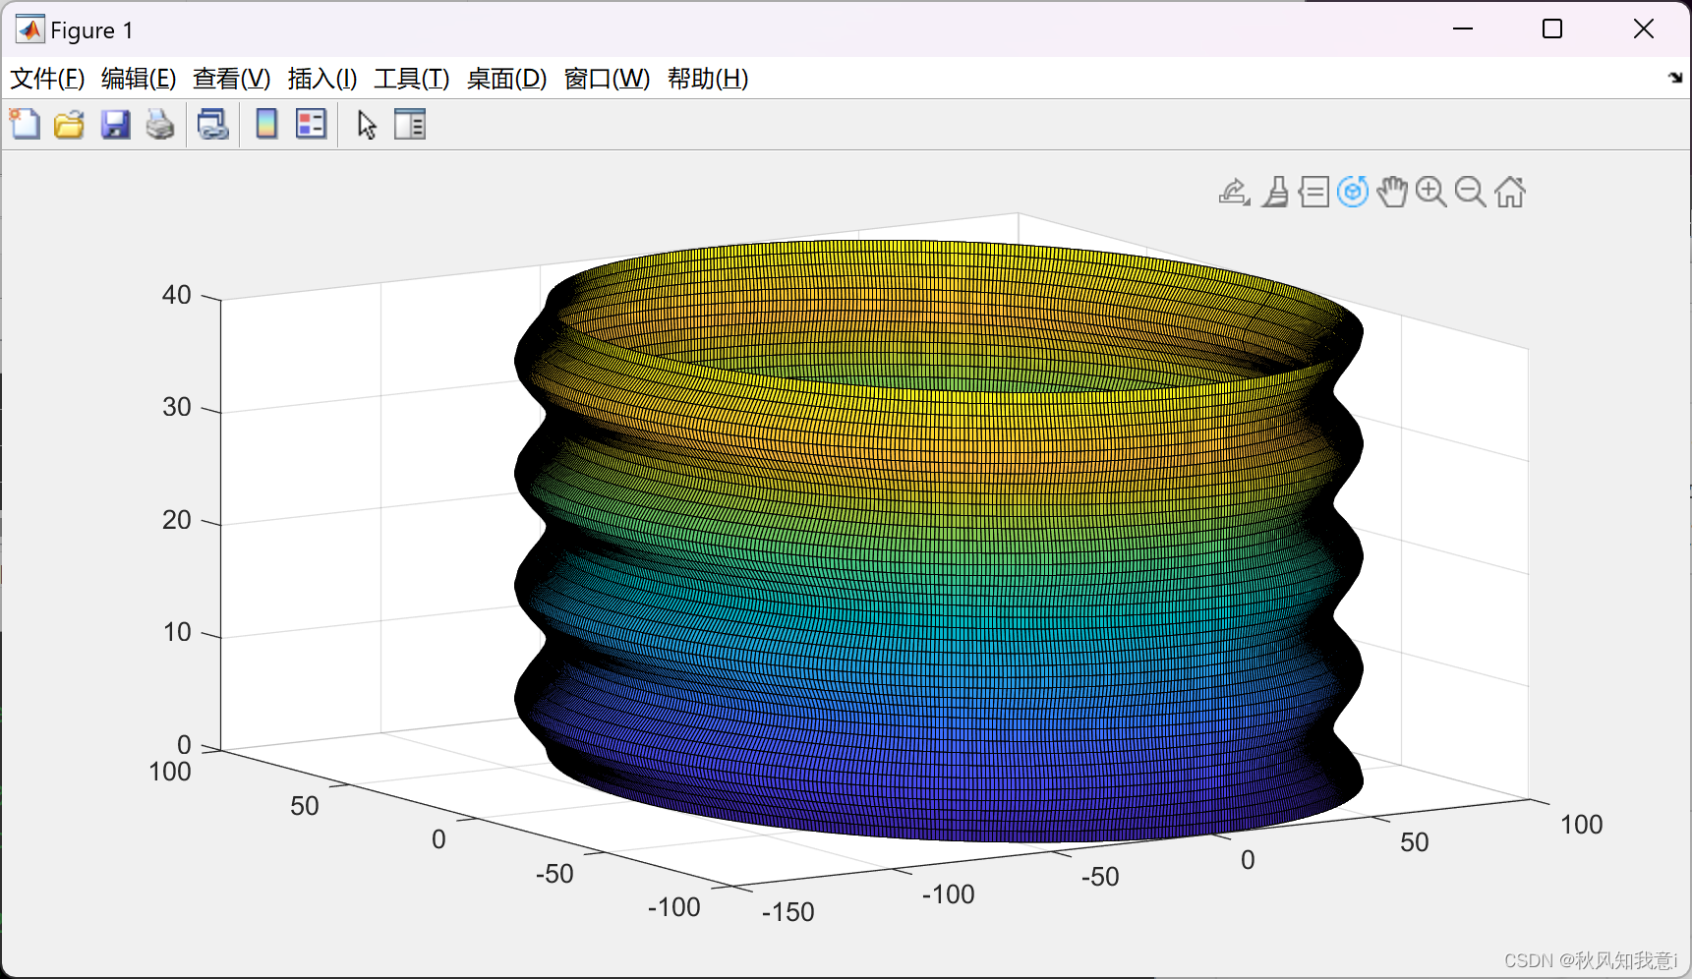Print the figure with the printer icon

(x=160, y=125)
